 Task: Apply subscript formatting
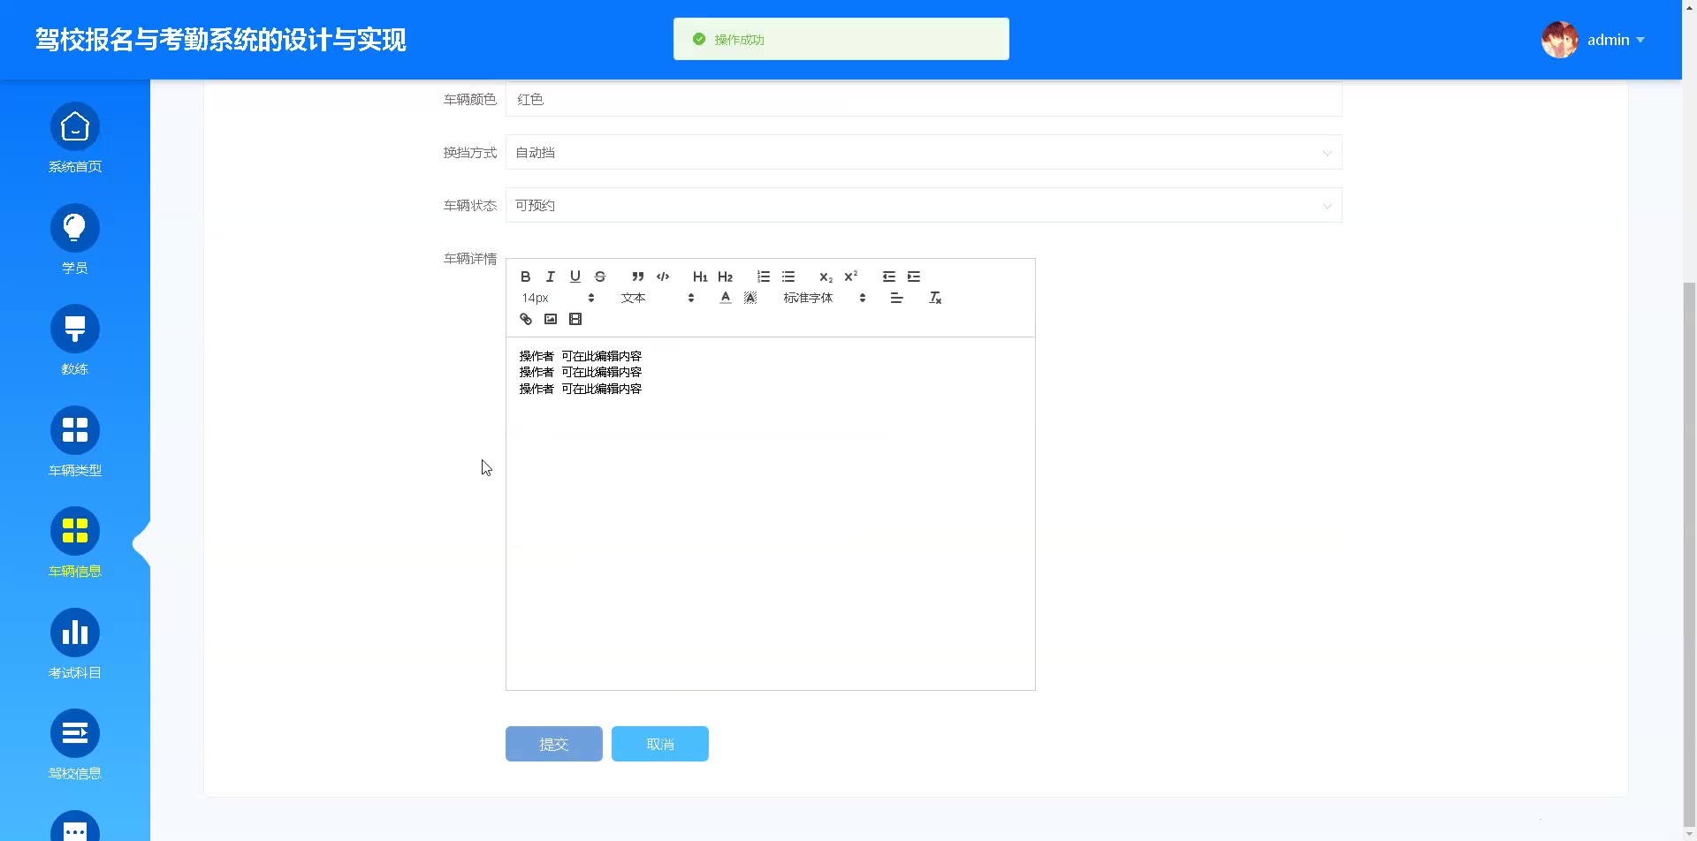[826, 277]
